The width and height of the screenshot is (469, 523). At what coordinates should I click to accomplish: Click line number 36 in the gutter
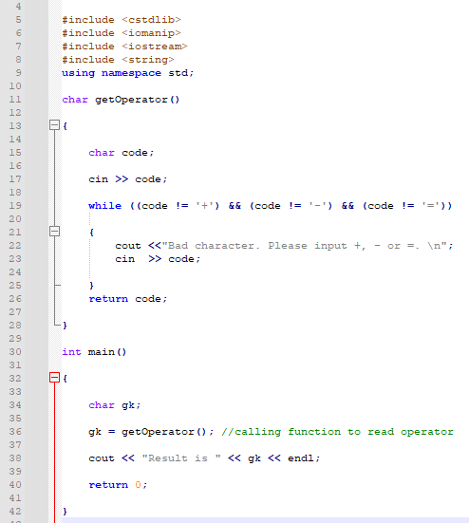(15, 431)
